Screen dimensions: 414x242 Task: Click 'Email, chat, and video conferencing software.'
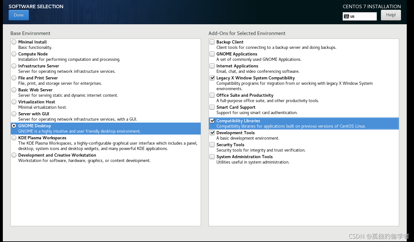pyautogui.click(x=258, y=72)
